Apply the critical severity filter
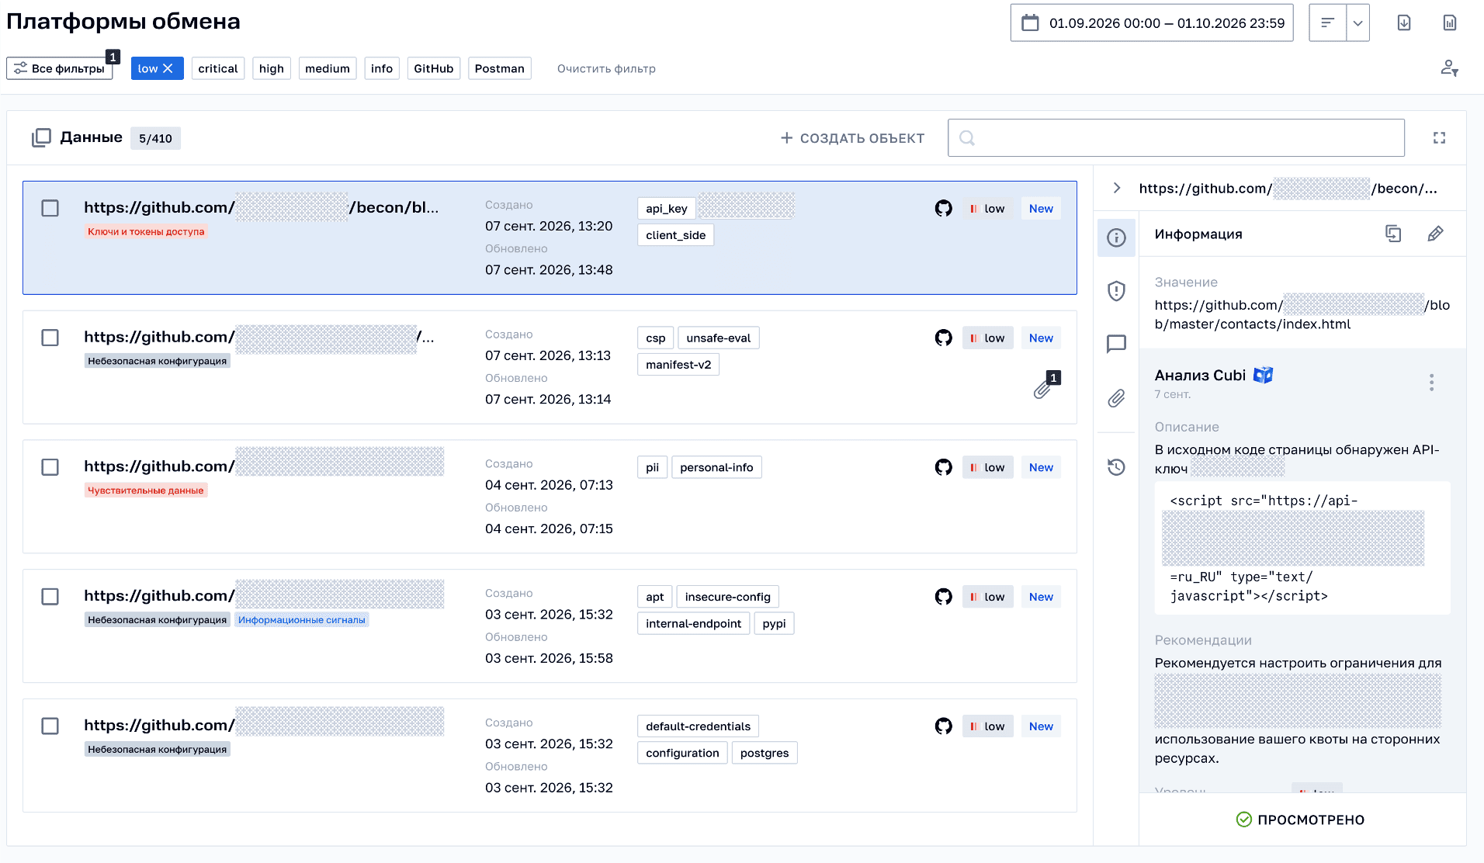Viewport: 1484px width, 863px height. 218,68
